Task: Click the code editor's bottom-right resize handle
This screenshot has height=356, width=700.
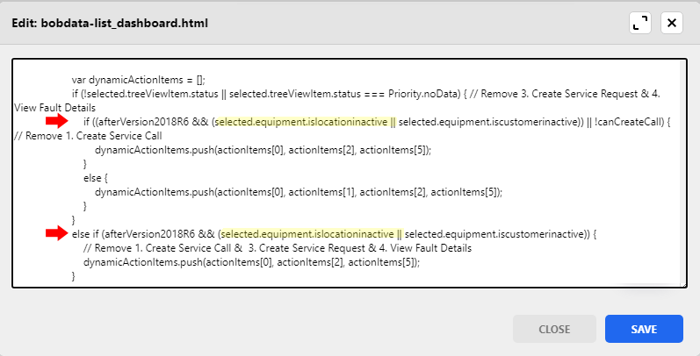Action: tap(682, 283)
